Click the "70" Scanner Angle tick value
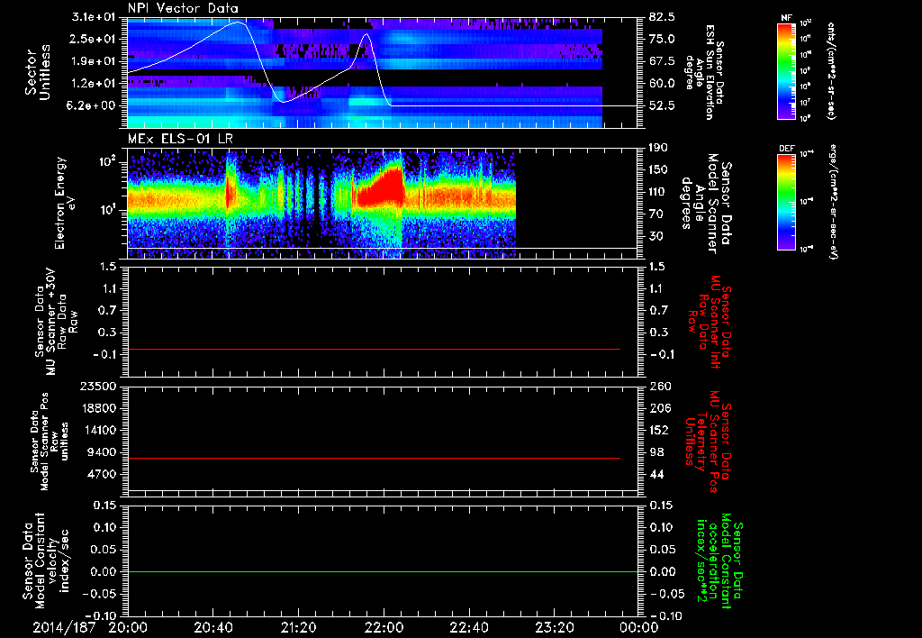 (656, 214)
